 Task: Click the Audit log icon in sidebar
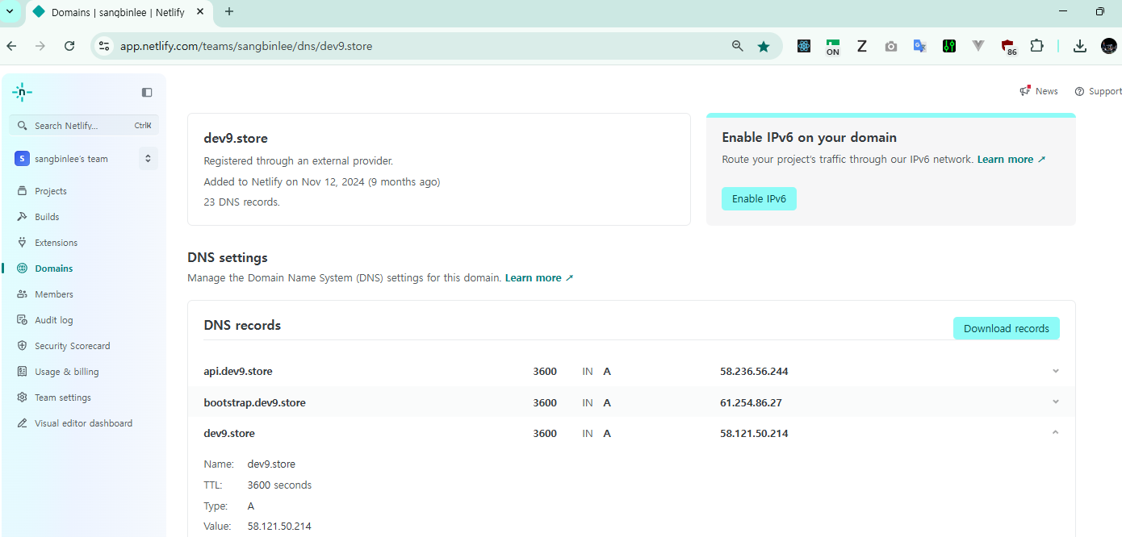(22, 320)
